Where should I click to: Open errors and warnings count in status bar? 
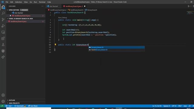click(9, 106)
